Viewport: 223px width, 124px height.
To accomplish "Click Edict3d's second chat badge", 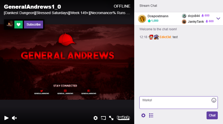I will (x=156, y=37).
